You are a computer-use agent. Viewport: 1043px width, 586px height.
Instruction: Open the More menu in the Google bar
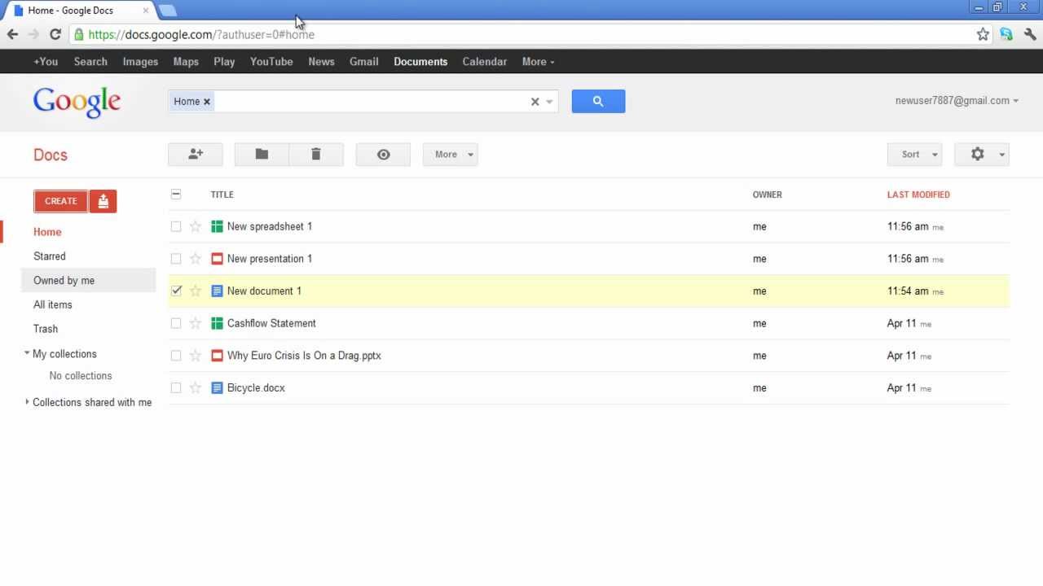pyautogui.click(x=538, y=62)
